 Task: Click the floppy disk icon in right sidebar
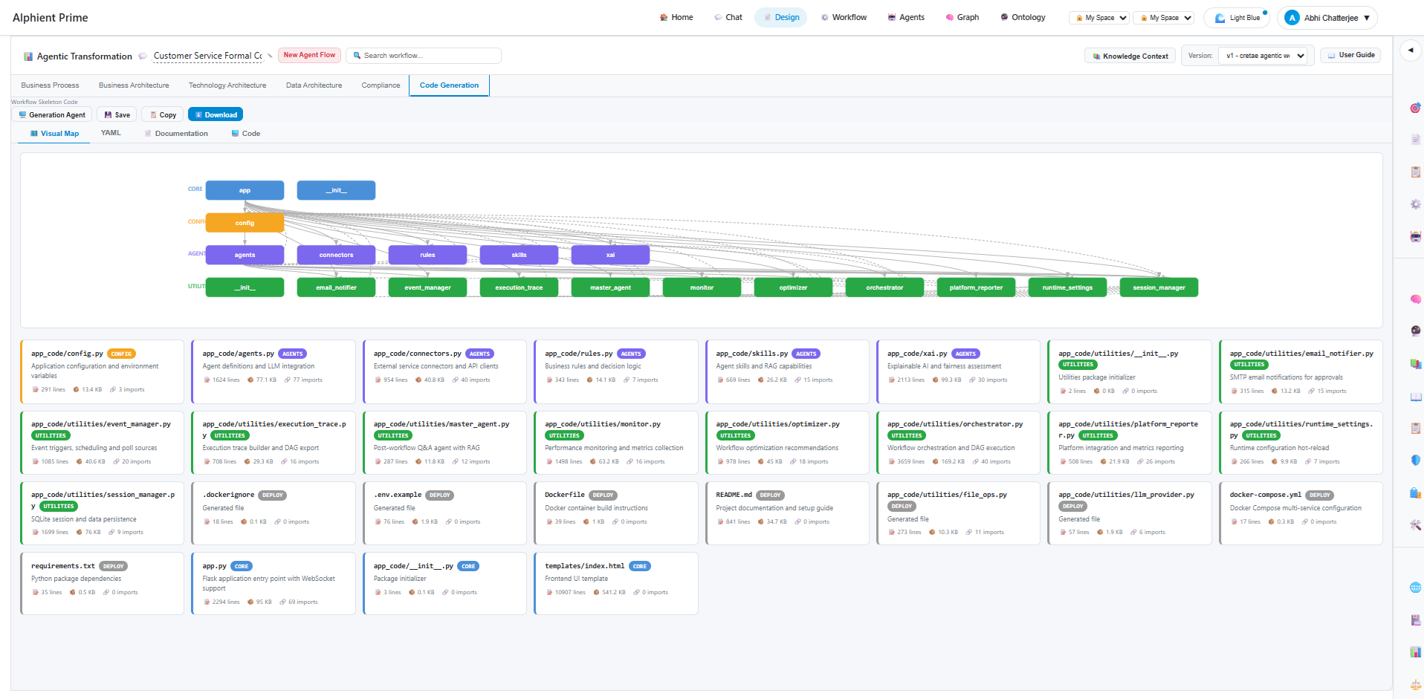[1415, 620]
